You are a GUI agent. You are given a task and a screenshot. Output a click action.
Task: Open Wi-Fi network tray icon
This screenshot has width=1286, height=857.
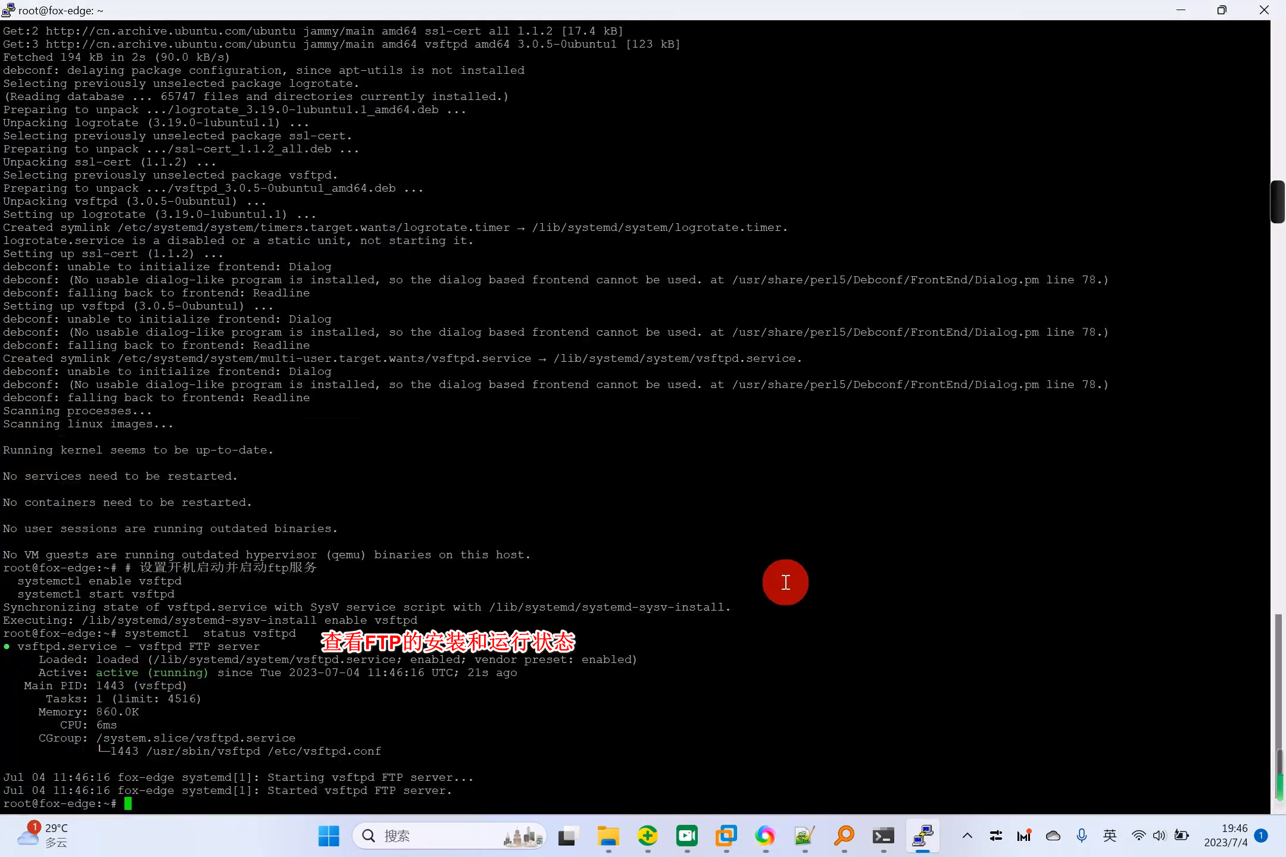[x=1138, y=836]
